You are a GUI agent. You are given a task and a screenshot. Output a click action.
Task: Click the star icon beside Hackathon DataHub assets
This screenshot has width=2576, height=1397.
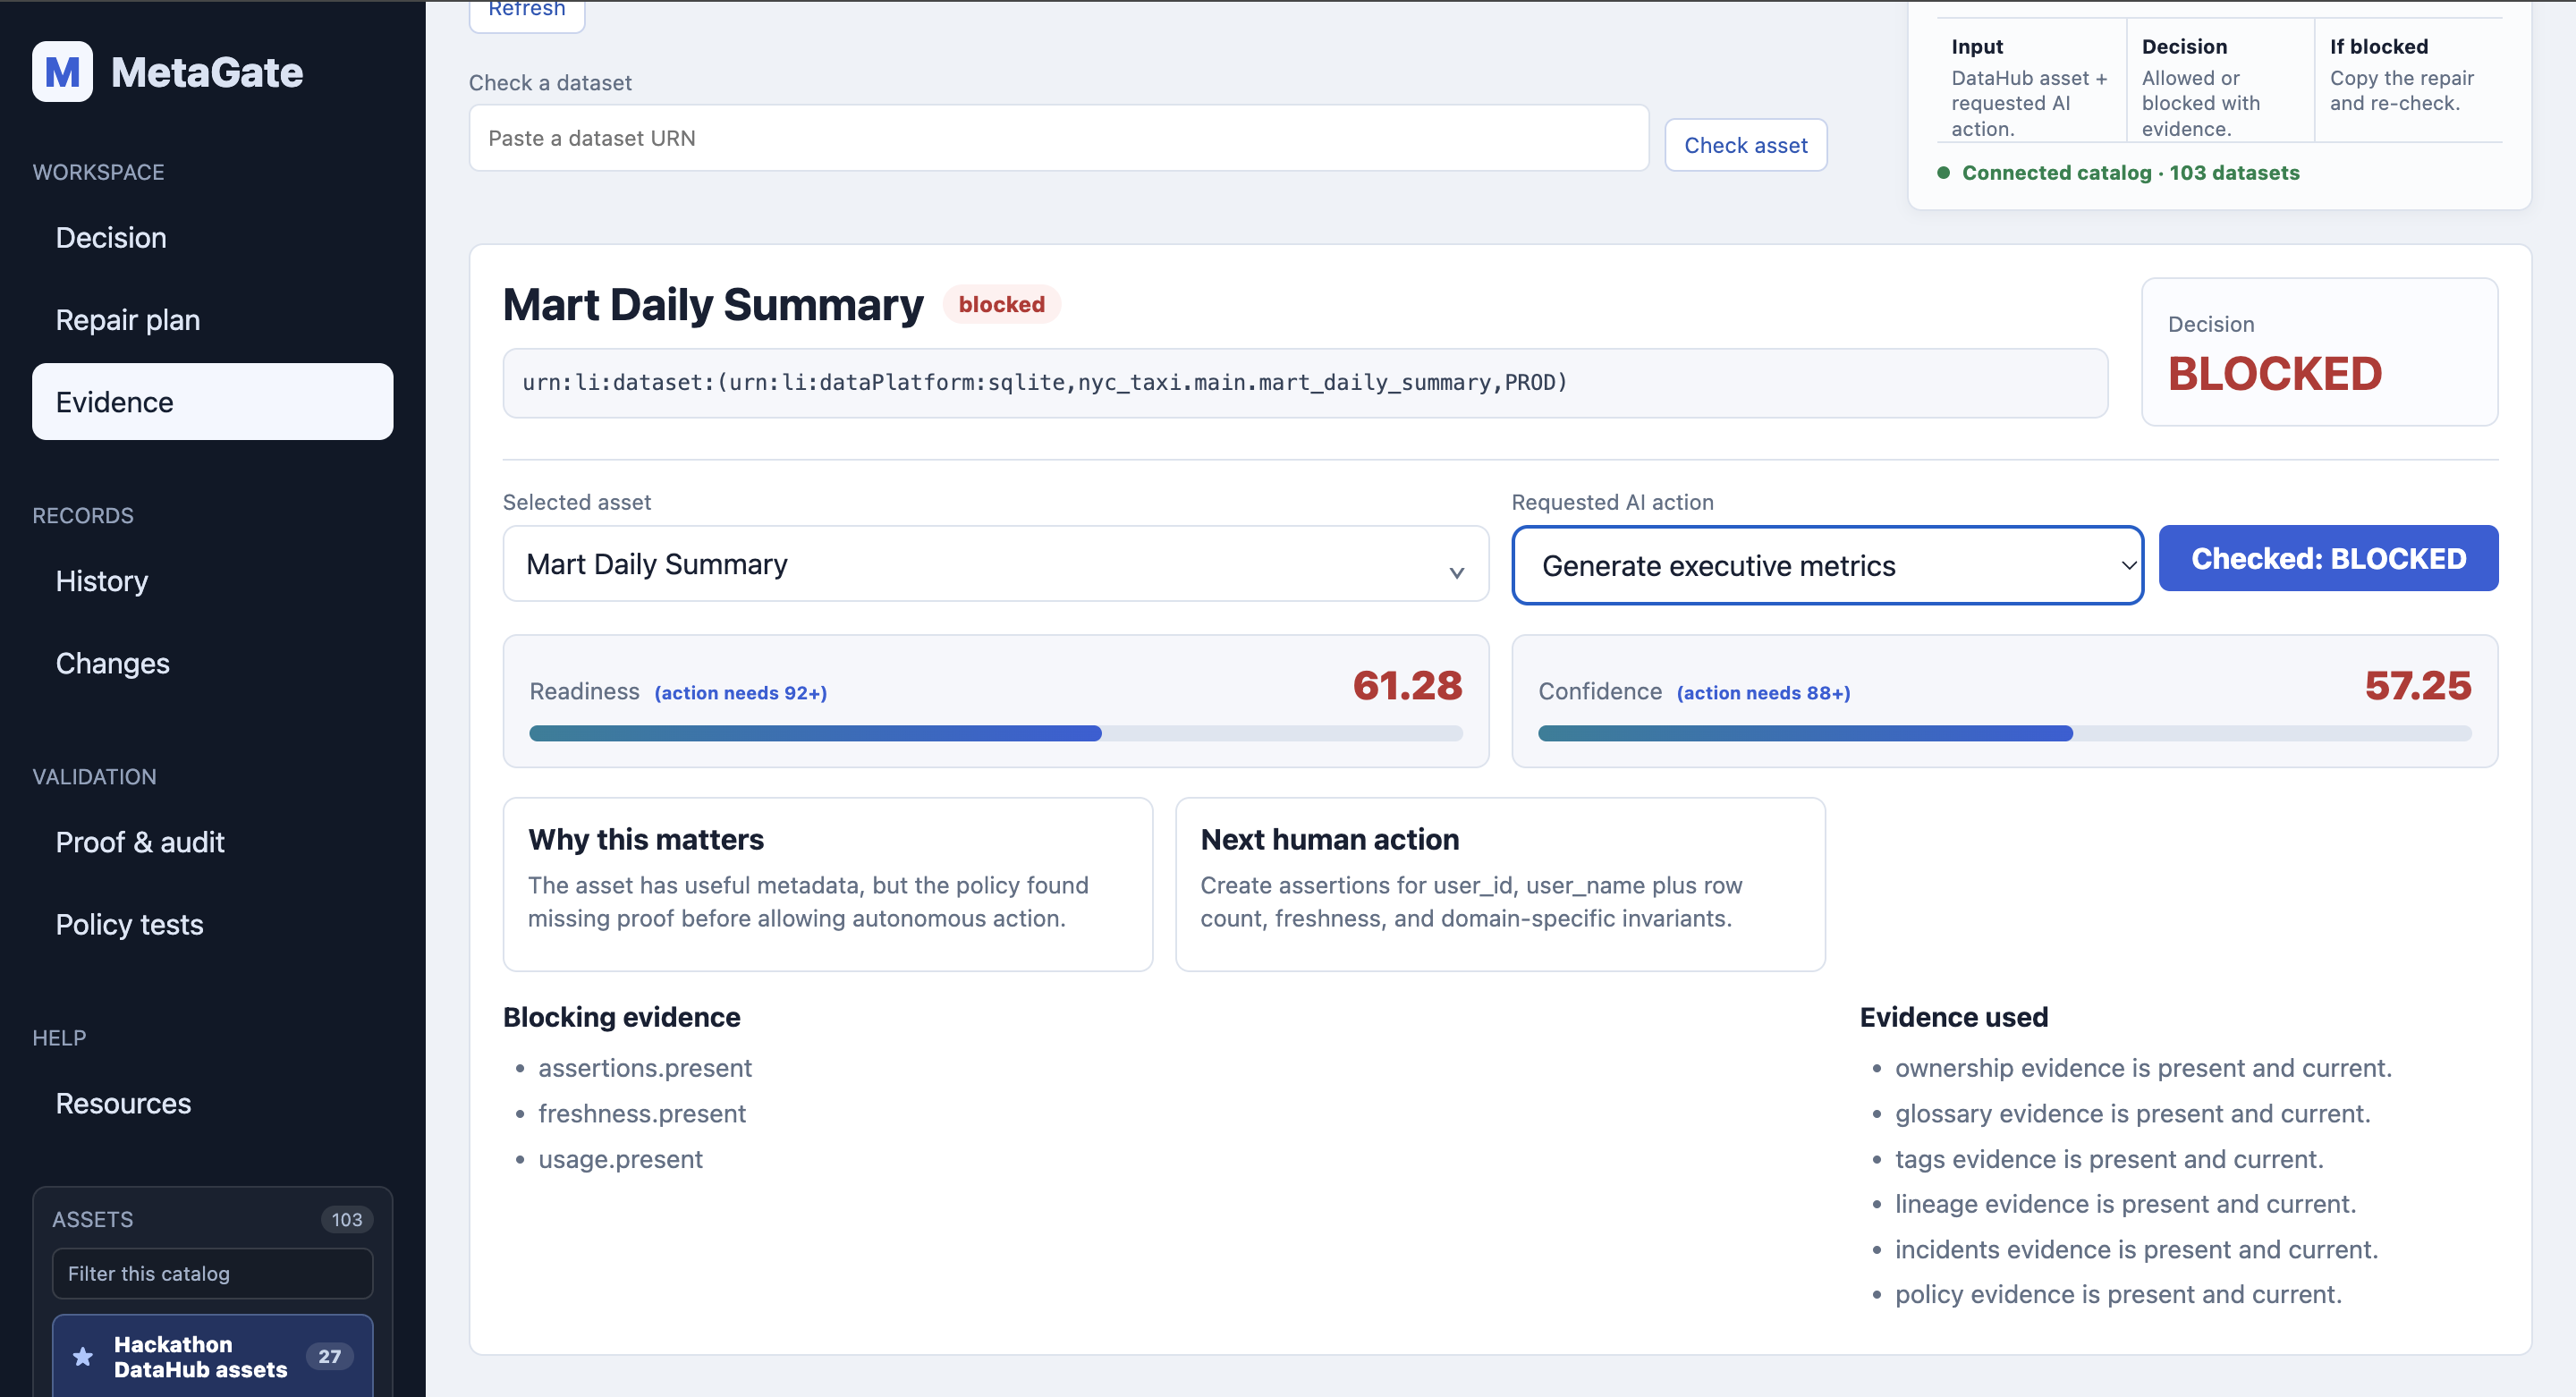[x=83, y=1356]
